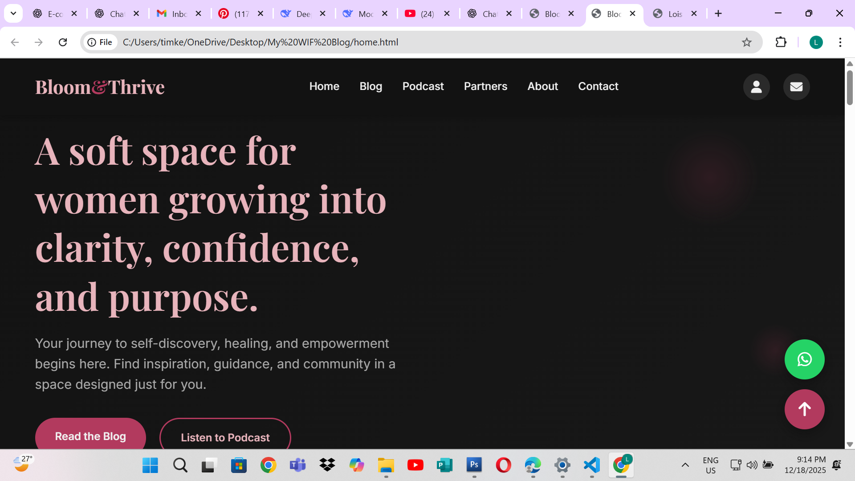Open Chrome's three-dot menu
The image size is (855, 481).
click(x=841, y=42)
